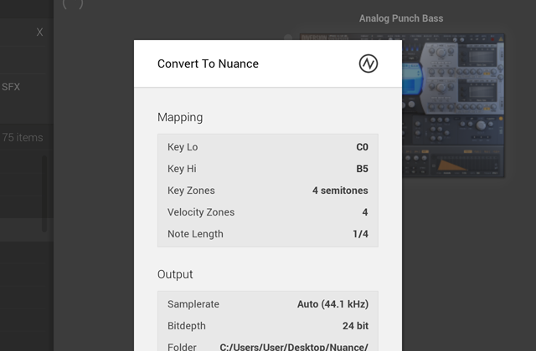Click the 75 items count label

point(23,137)
